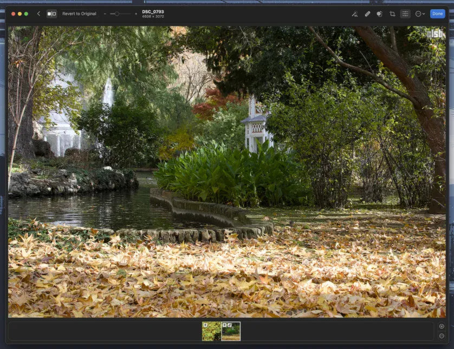454x349 pixels.
Task: Go back using the chevron arrow
Action: pos(38,14)
